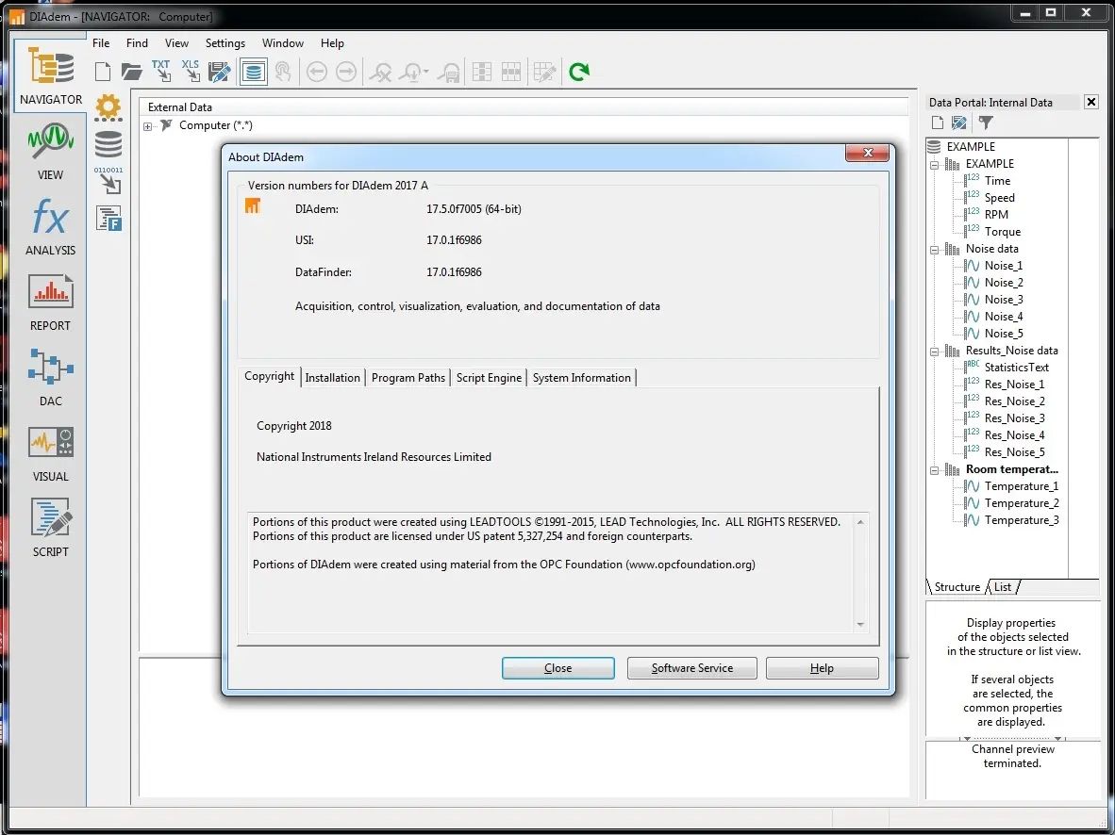Click the second greyed grid layout icon
1115x835 pixels.
point(511,72)
